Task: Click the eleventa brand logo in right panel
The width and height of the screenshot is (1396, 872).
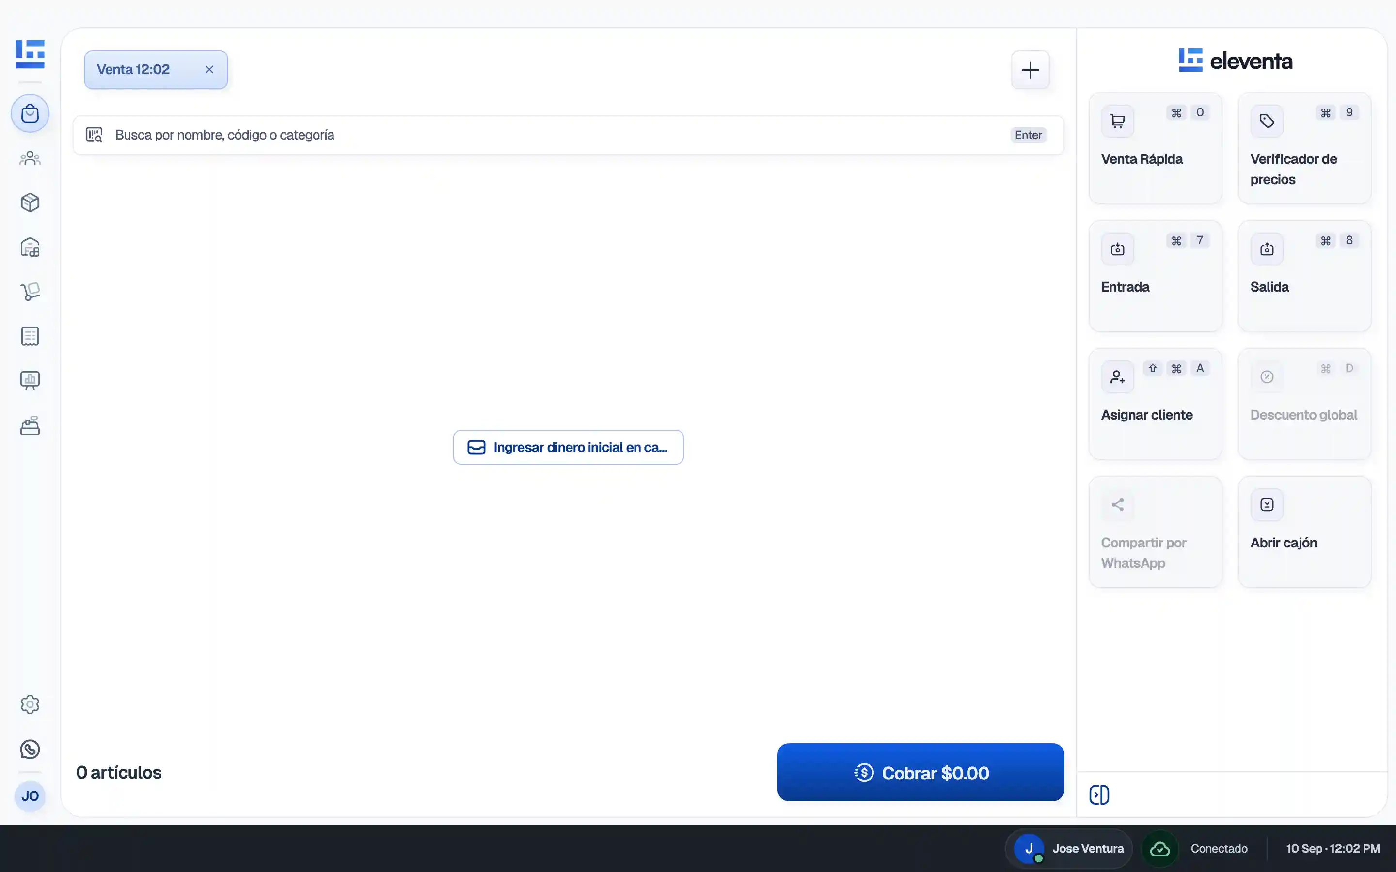Action: (x=1235, y=61)
